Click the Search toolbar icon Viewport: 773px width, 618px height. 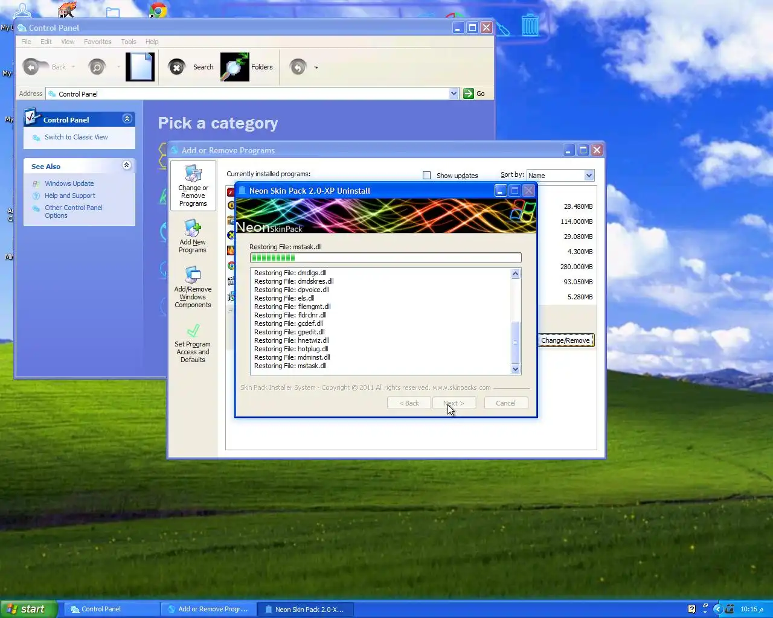176,67
